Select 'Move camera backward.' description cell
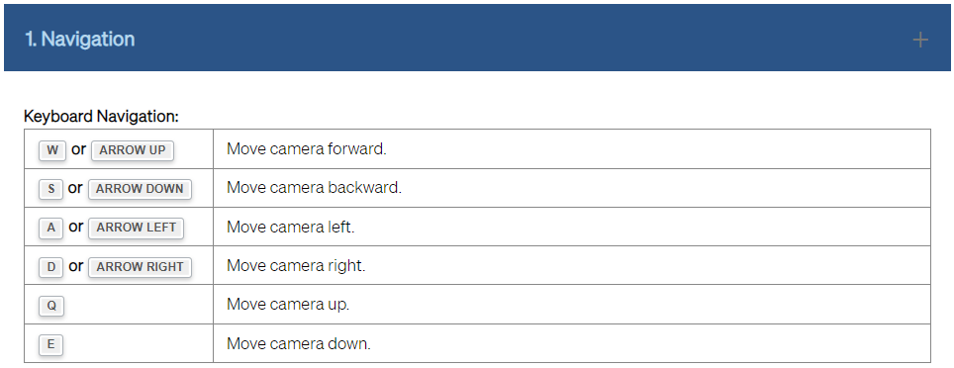The image size is (954, 368). coord(572,188)
